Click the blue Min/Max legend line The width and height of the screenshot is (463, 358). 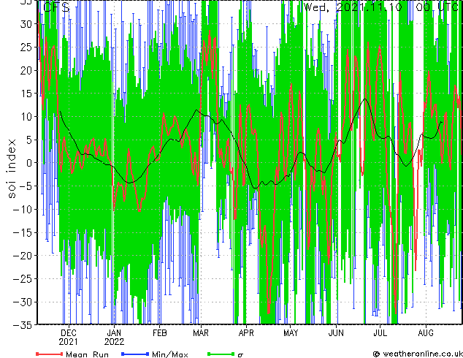pos(135,354)
